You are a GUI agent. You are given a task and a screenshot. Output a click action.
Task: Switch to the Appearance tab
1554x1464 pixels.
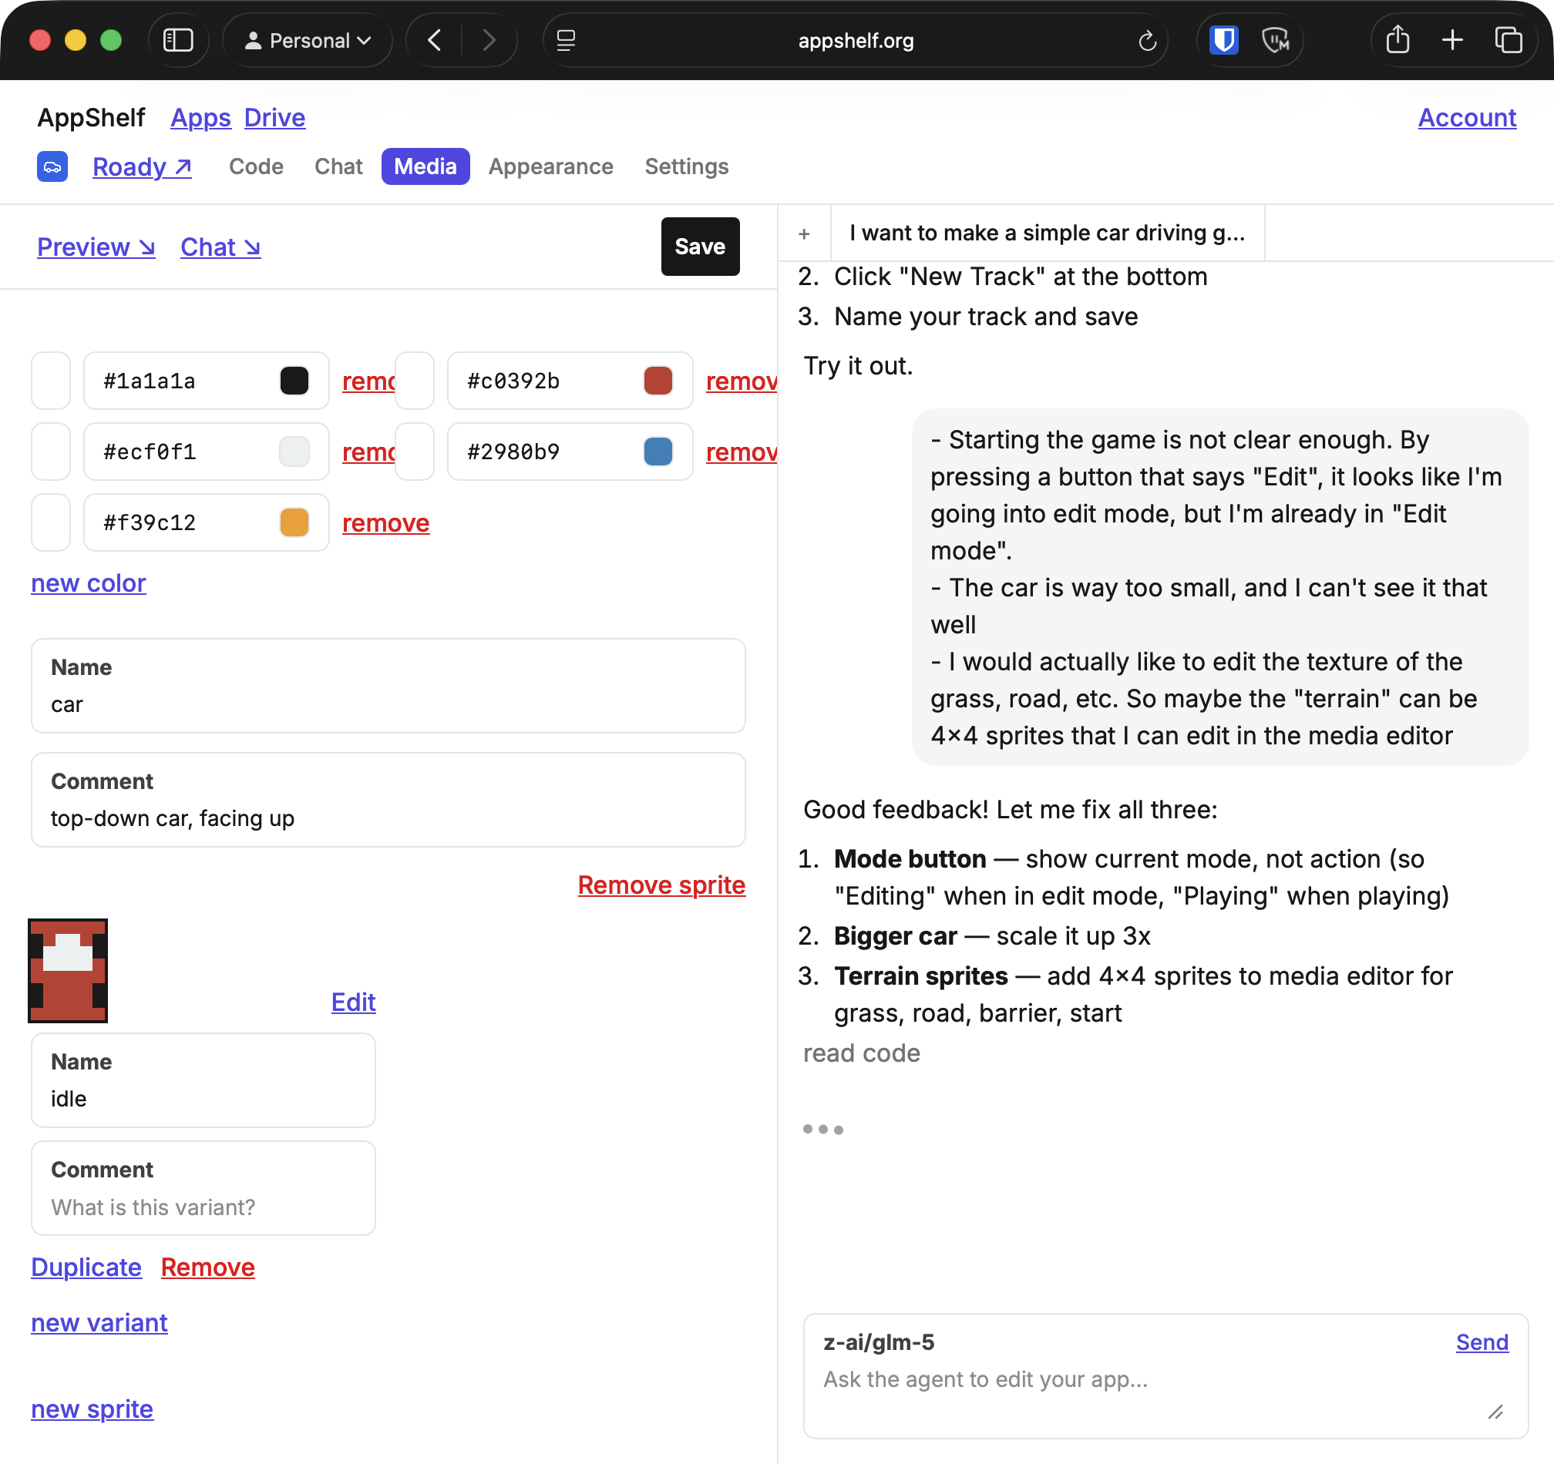click(550, 166)
